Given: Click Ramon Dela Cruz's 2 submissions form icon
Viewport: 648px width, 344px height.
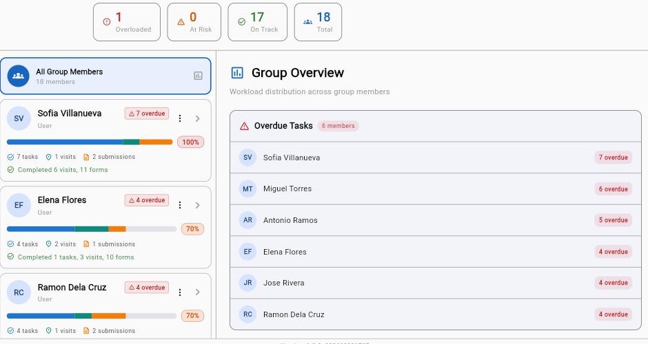Looking at the screenshot, I should pyautogui.click(x=86, y=331).
